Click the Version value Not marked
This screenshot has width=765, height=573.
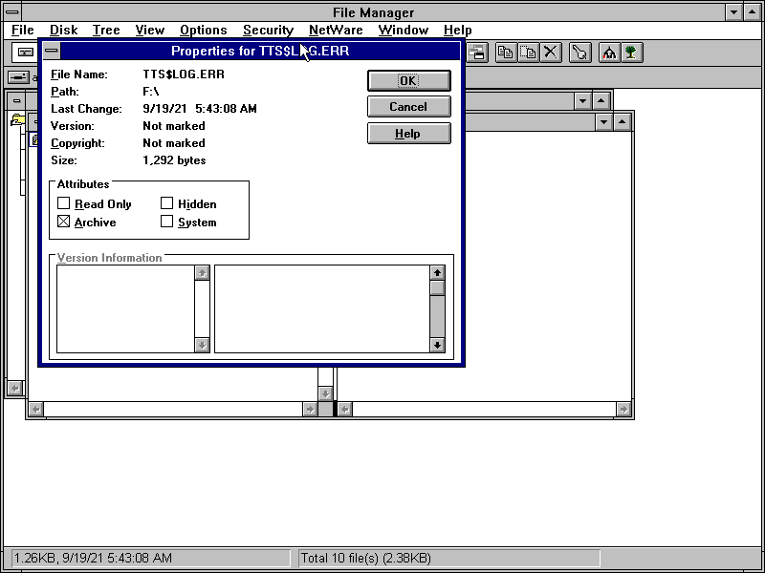[x=174, y=126]
